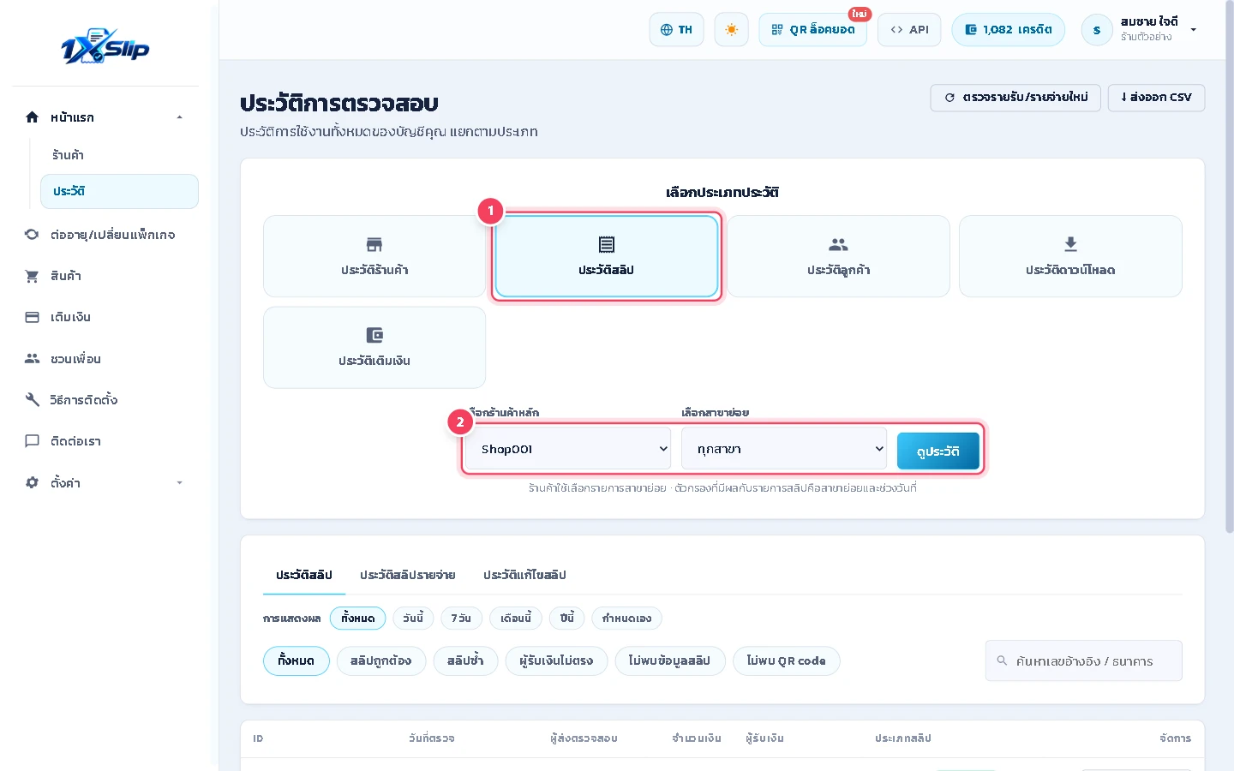This screenshot has height=771, width=1234.
Task: Select the กำหนดเอง custom range chip
Action: [x=626, y=619]
